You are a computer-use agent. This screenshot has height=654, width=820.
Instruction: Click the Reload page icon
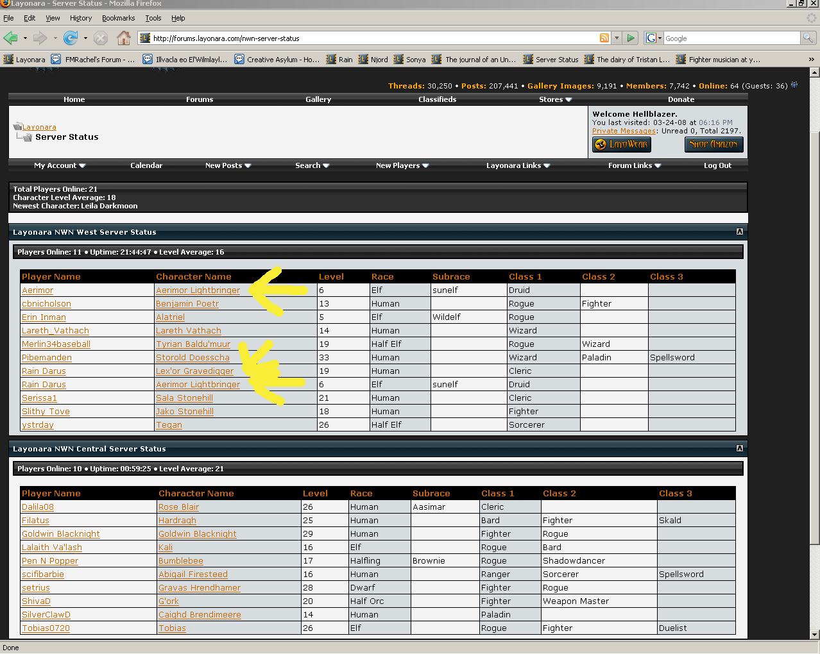point(70,38)
